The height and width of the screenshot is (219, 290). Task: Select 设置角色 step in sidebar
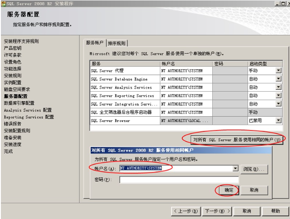(13, 62)
